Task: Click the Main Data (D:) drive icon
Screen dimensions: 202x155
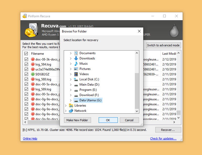Action: (x=76, y=85)
